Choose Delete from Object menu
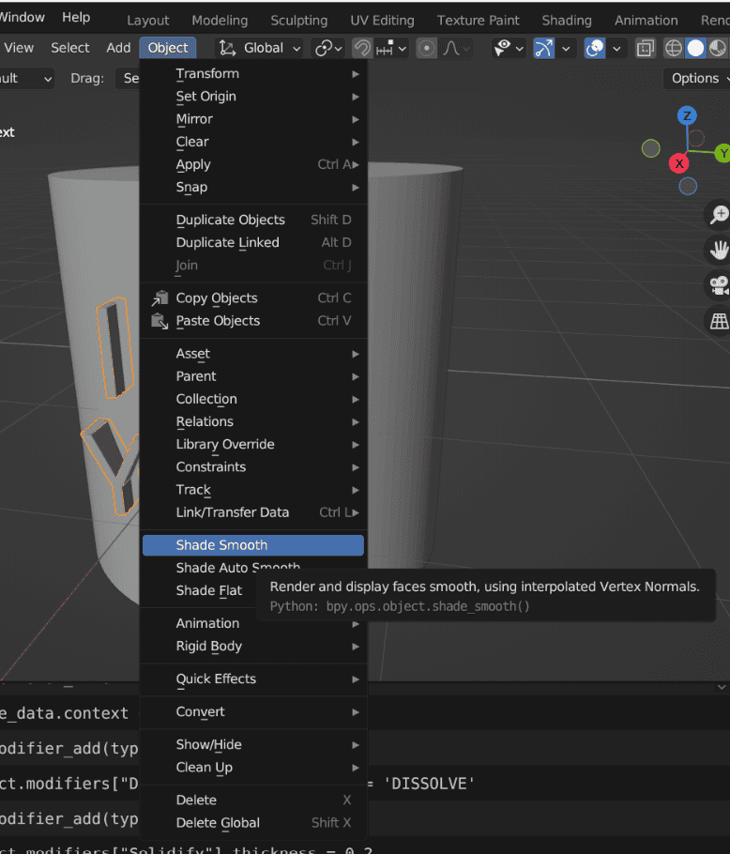Viewport: 730px width, 854px height. pyautogui.click(x=253, y=801)
